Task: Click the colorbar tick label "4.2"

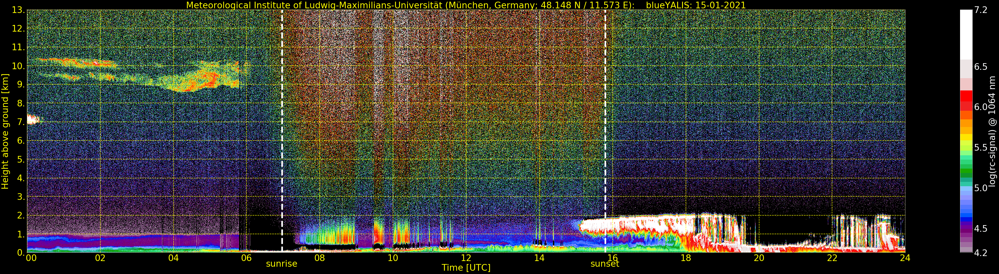Action: [981, 253]
